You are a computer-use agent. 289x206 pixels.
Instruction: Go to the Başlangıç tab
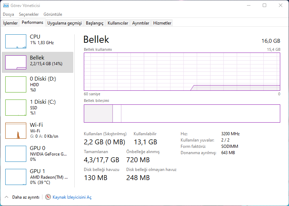click(95, 23)
